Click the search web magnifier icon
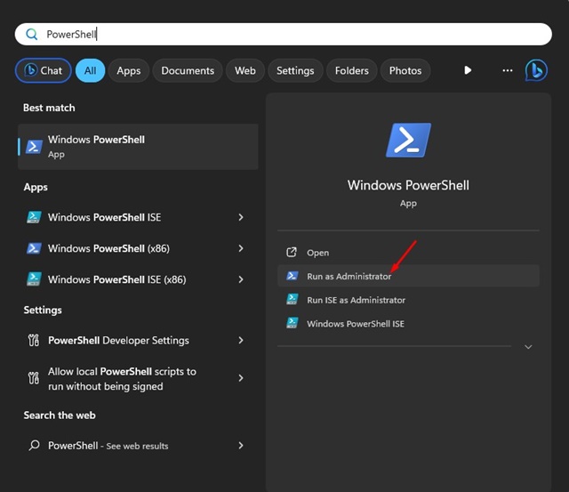This screenshot has width=569, height=492. [34, 446]
